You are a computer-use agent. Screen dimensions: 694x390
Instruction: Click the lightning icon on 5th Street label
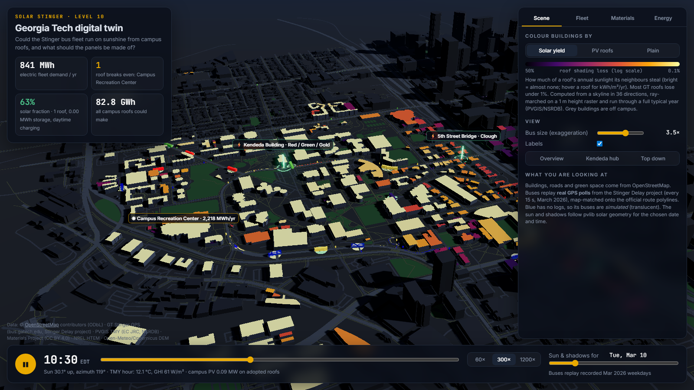[433, 136]
